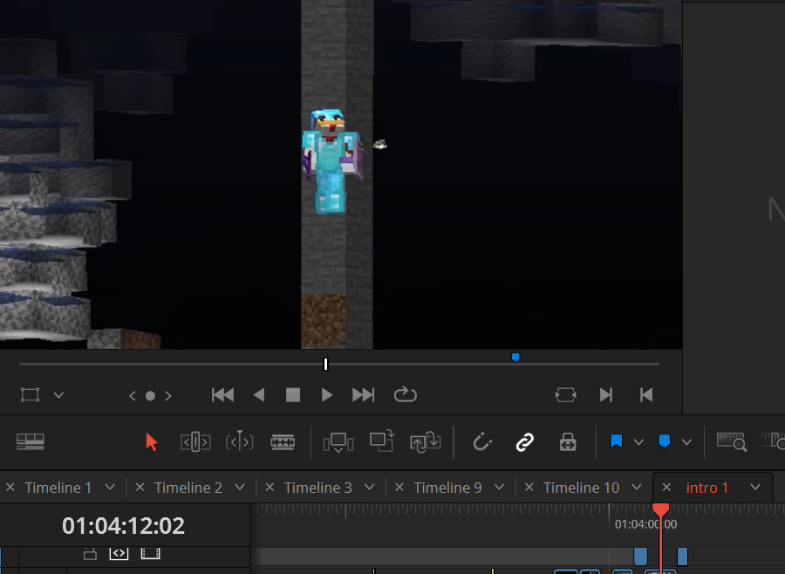Toggle Snapping magnet icon
Viewport: 785px width, 574px height.
[482, 441]
